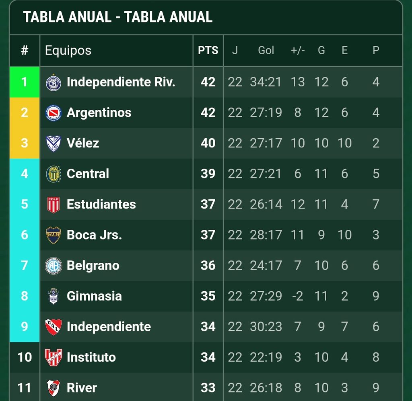Click the Gol column header
The height and width of the screenshot is (401, 412).
[x=266, y=50]
